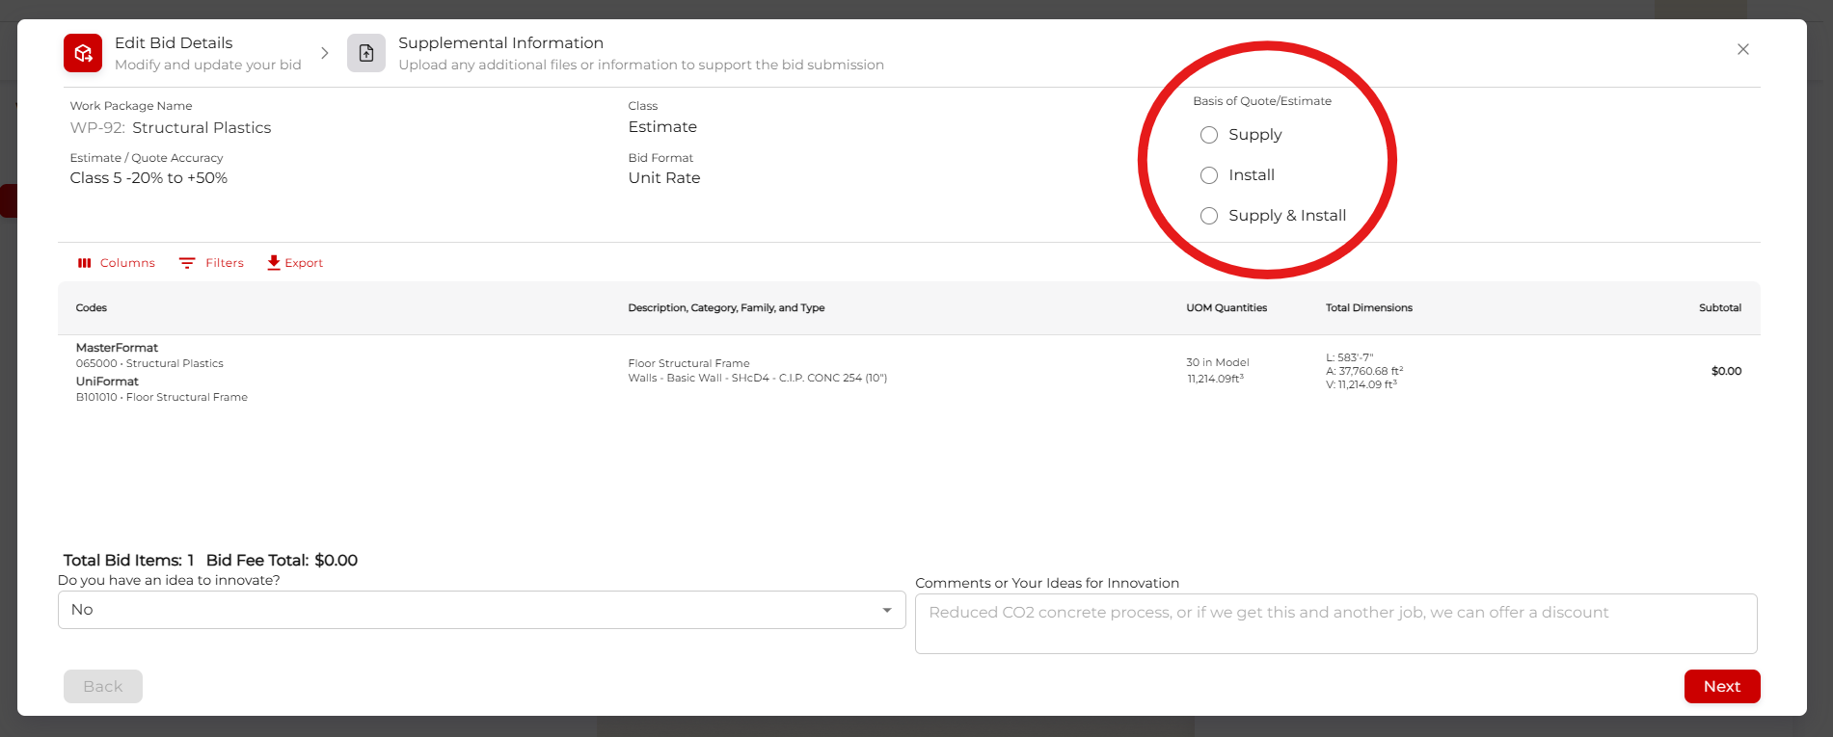Screen dimensions: 1833x737
Task: Export the bid items table
Action: [295, 263]
